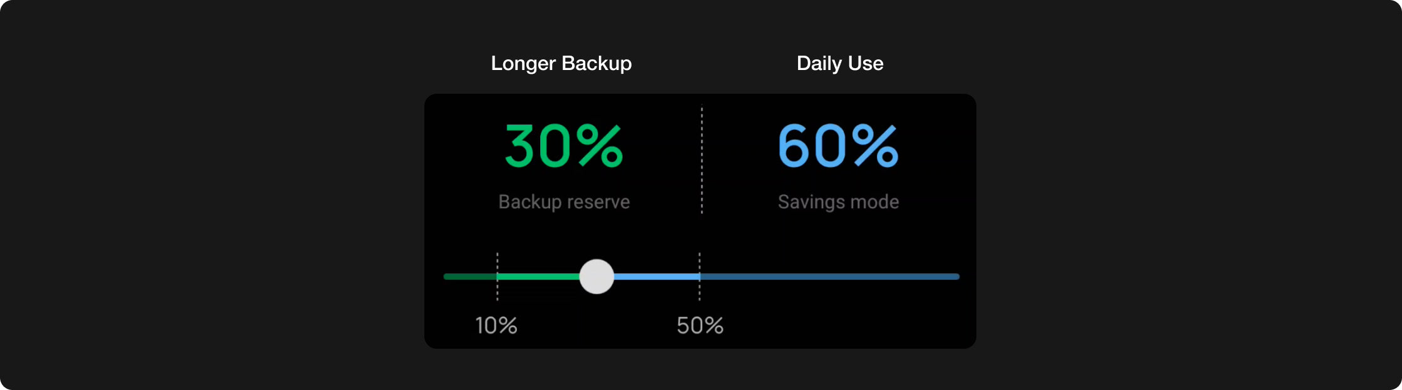Click the 10% marker label
This screenshot has height=390, width=1402.
[x=496, y=326]
